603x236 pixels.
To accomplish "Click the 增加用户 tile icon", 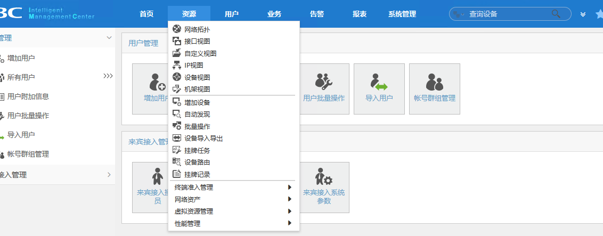I will [157, 81].
